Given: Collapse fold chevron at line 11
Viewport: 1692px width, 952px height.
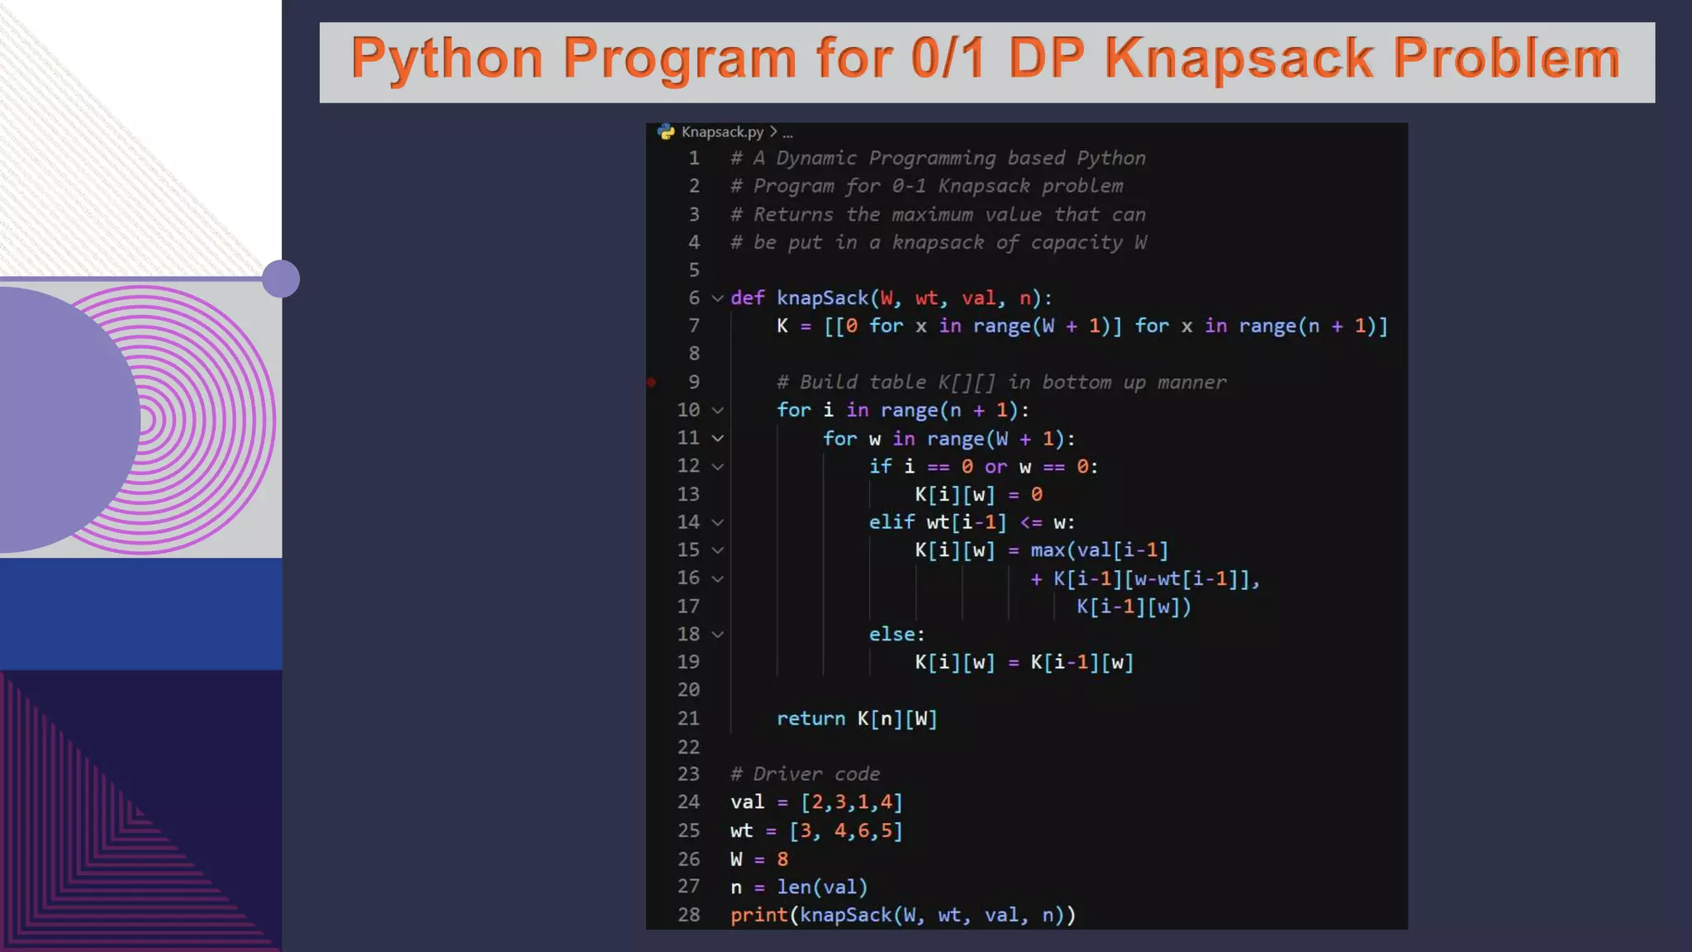Looking at the screenshot, I should (x=718, y=438).
